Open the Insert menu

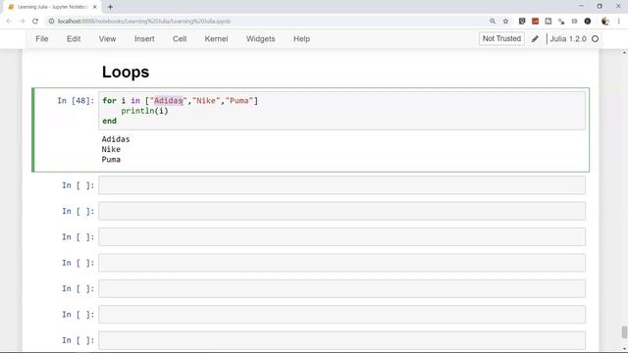[x=144, y=39]
